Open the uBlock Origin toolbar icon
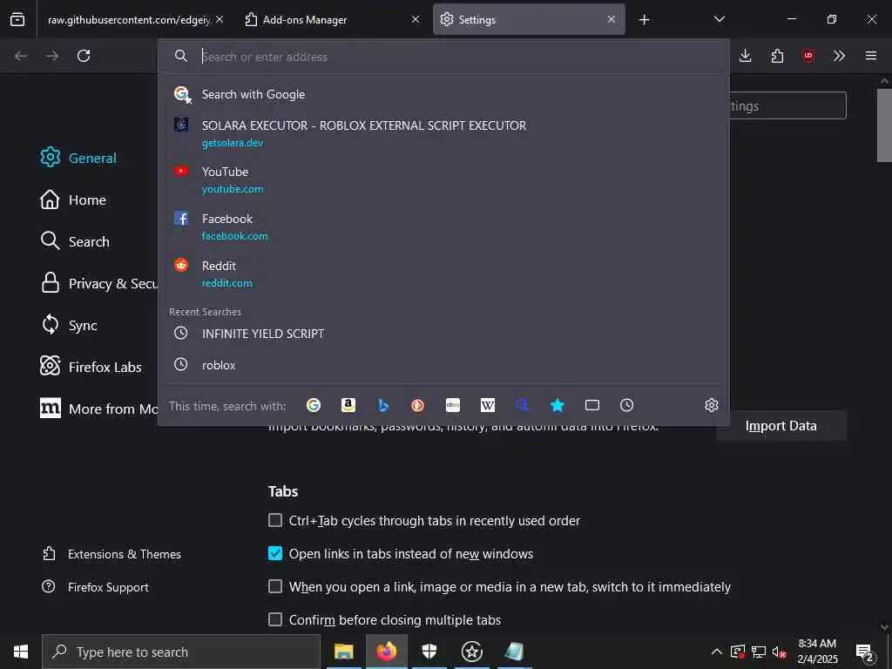Viewport: 892px width, 669px height. point(808,56)
